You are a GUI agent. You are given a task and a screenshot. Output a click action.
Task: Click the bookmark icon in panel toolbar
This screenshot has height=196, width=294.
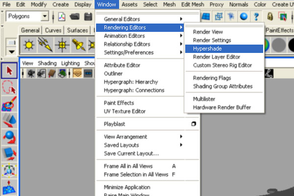point(52,73)
